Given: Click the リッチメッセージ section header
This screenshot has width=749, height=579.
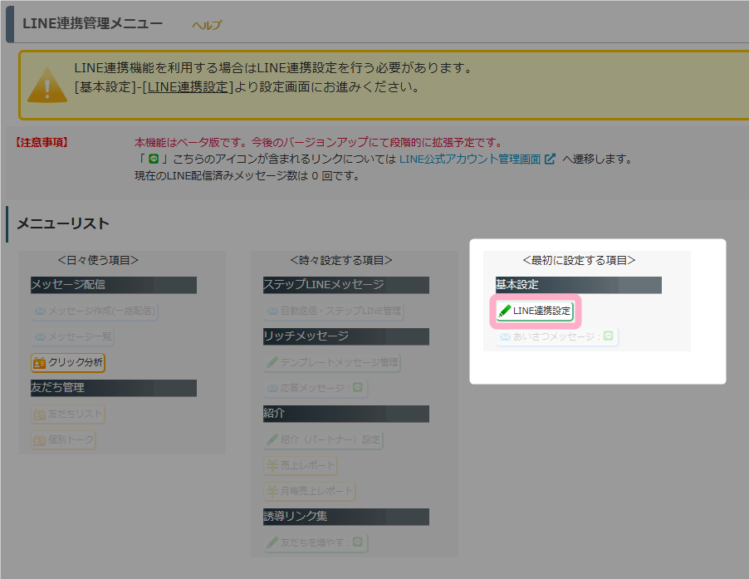Looking at the screenshot, I should pyautogui.click(x=346, y=336).
